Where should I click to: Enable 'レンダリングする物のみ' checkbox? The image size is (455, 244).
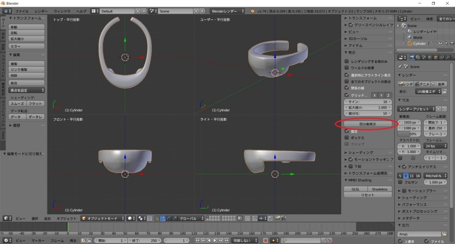347,61
